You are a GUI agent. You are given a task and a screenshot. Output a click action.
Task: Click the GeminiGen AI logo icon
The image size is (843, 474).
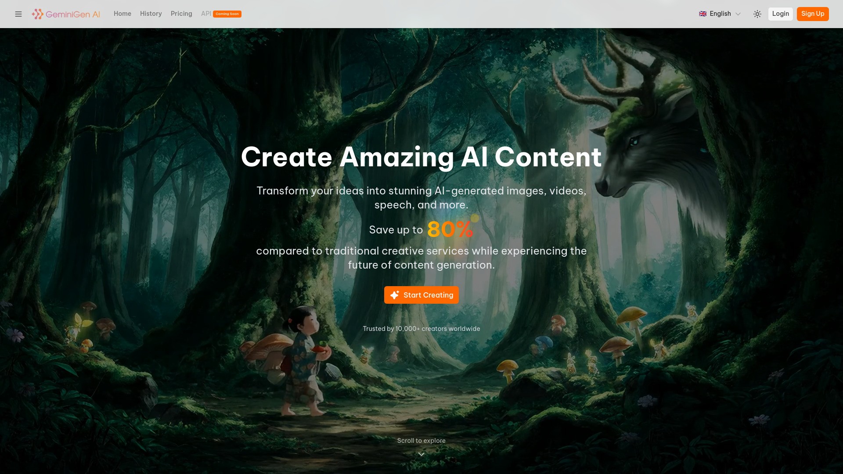(38, 14)
